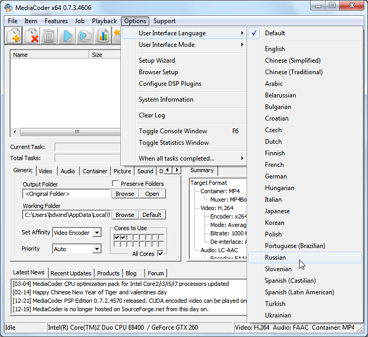Select Ukrainian language

click(304, 315)
